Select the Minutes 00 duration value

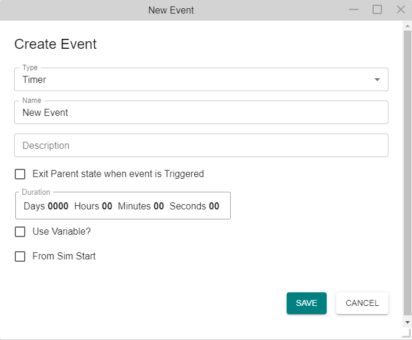coord(159,206)
